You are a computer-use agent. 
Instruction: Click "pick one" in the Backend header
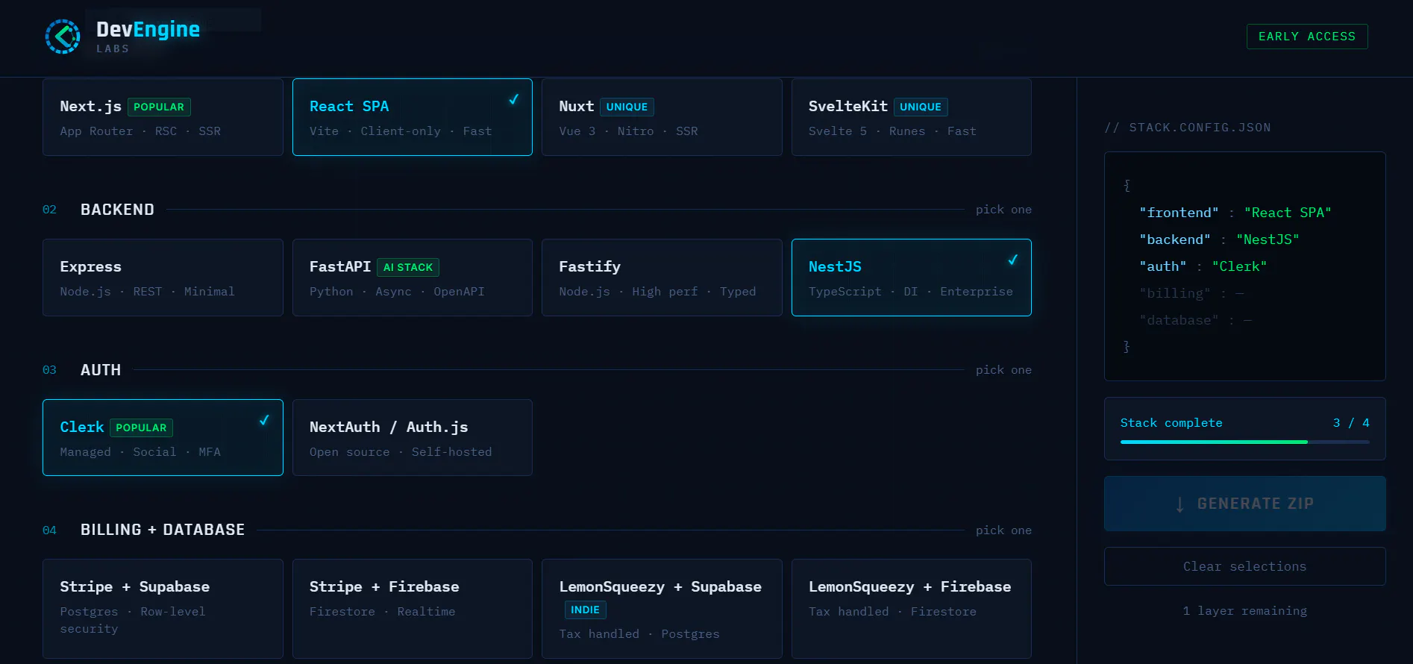pos(1003,210)
